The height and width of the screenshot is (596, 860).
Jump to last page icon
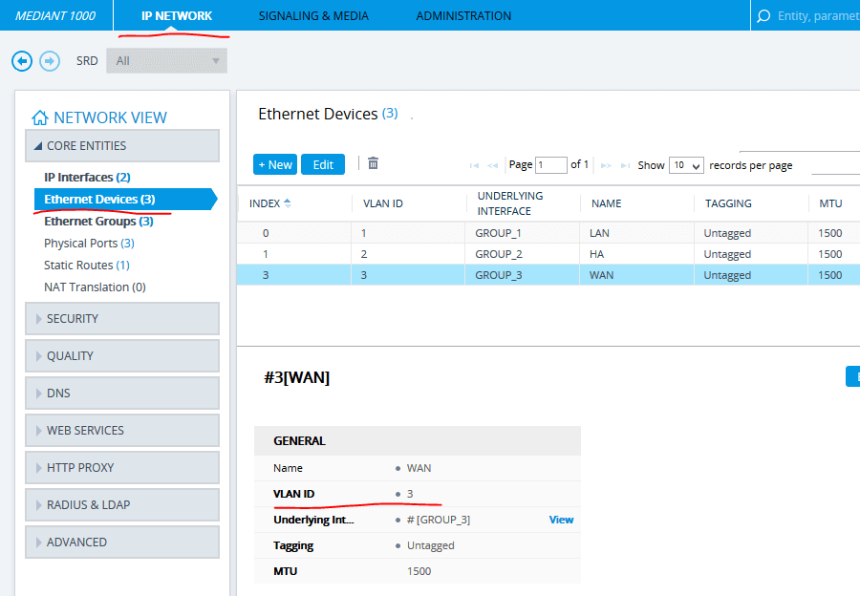point(625,165)
